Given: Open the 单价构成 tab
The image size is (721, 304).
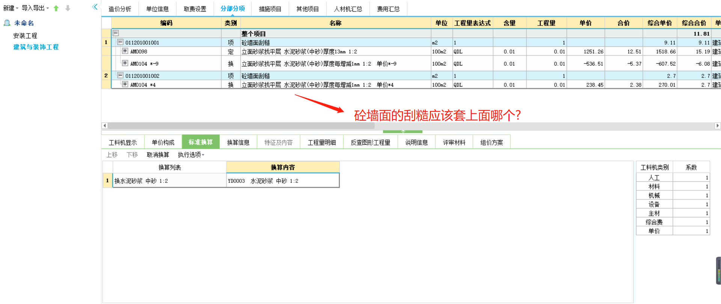Looking at the screenshot, I should click(163, 142).
